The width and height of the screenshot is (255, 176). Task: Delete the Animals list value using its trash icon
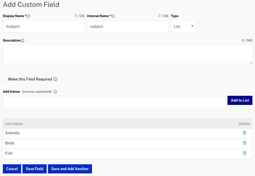[x=245, y=133]
